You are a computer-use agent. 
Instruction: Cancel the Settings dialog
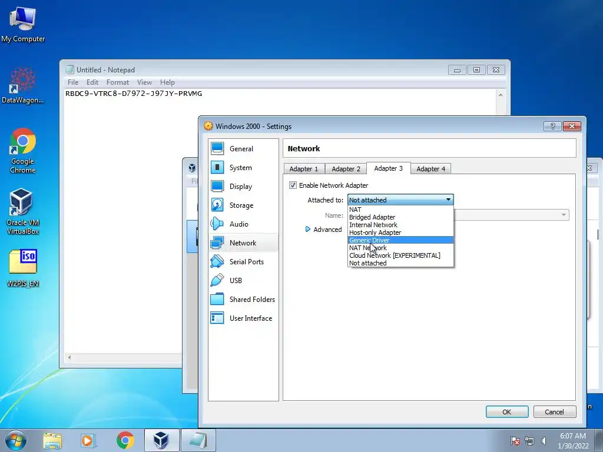pos(554,411)
